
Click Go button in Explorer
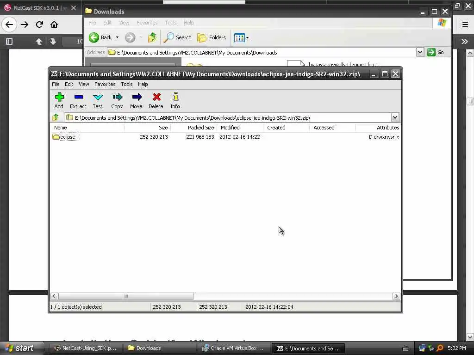click(x=436, y=53)
